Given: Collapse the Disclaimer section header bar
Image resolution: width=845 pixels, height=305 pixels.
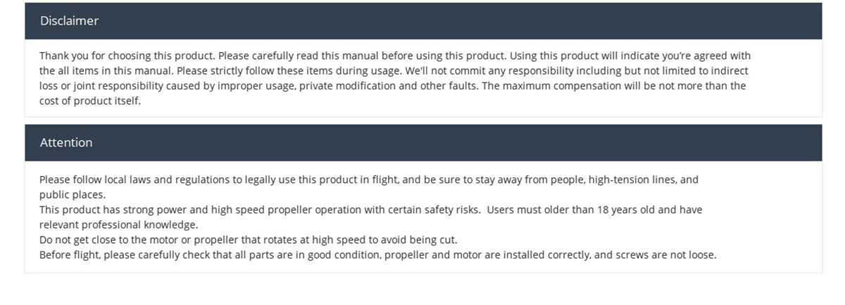Looking at the screenshot, I should coord(423,21).
